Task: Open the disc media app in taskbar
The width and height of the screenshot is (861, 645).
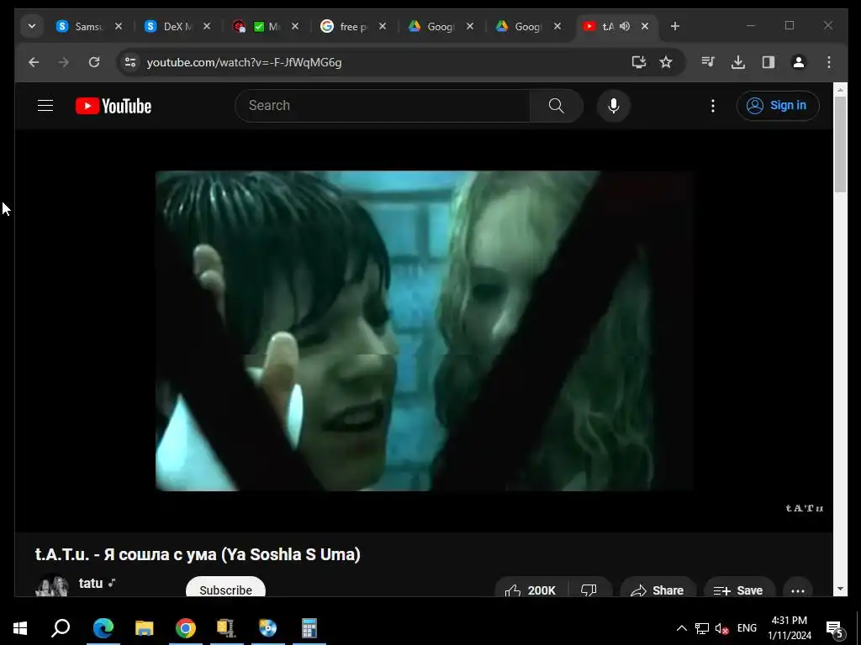Action: [x=268, y=628]
